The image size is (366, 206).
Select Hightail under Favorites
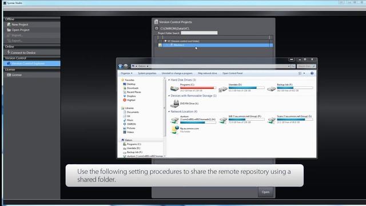coord(131,100)
